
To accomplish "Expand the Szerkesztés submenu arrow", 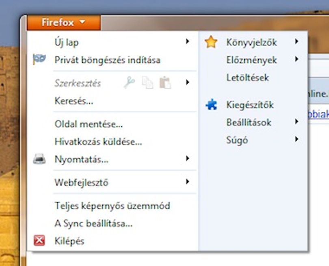I will pyautogui.click(x=187, y=82).
